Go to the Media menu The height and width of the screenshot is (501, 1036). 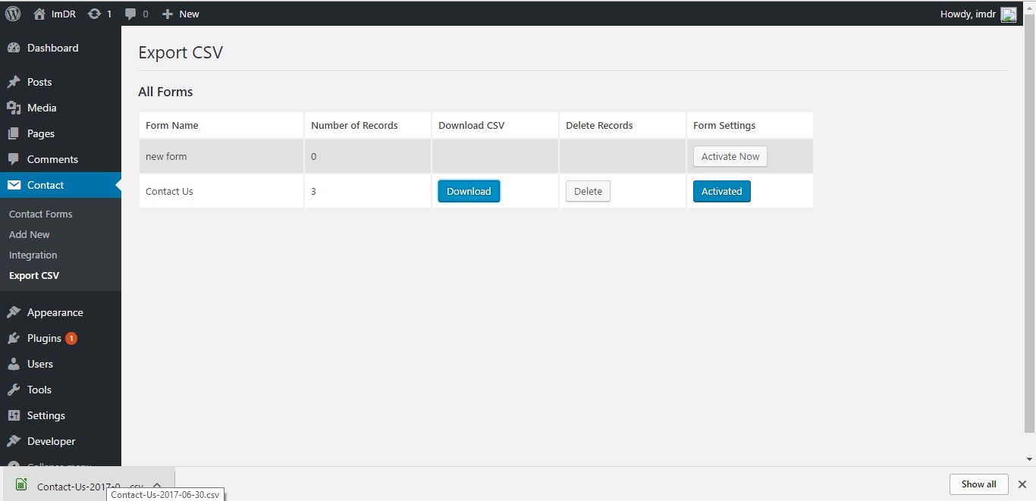tap(61, 108)
